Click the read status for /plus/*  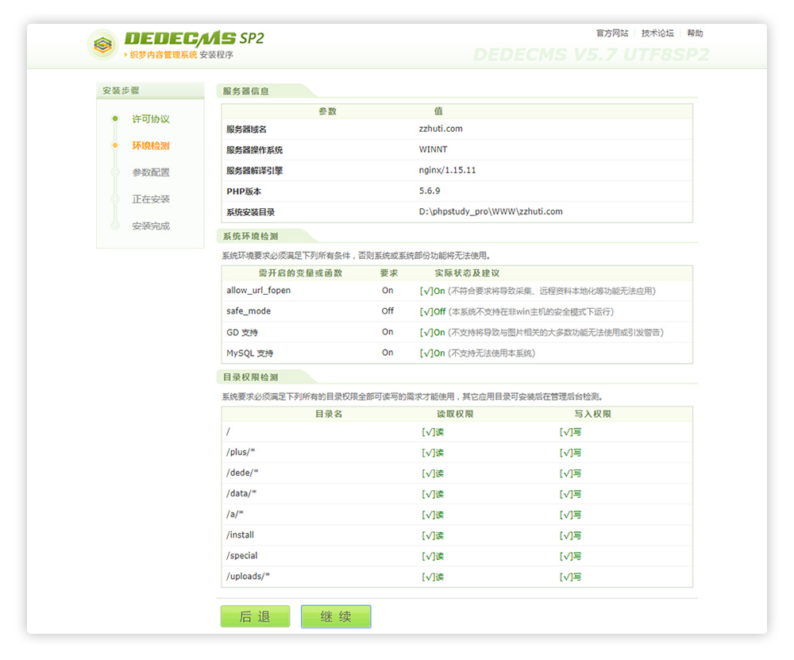(433, 453)
